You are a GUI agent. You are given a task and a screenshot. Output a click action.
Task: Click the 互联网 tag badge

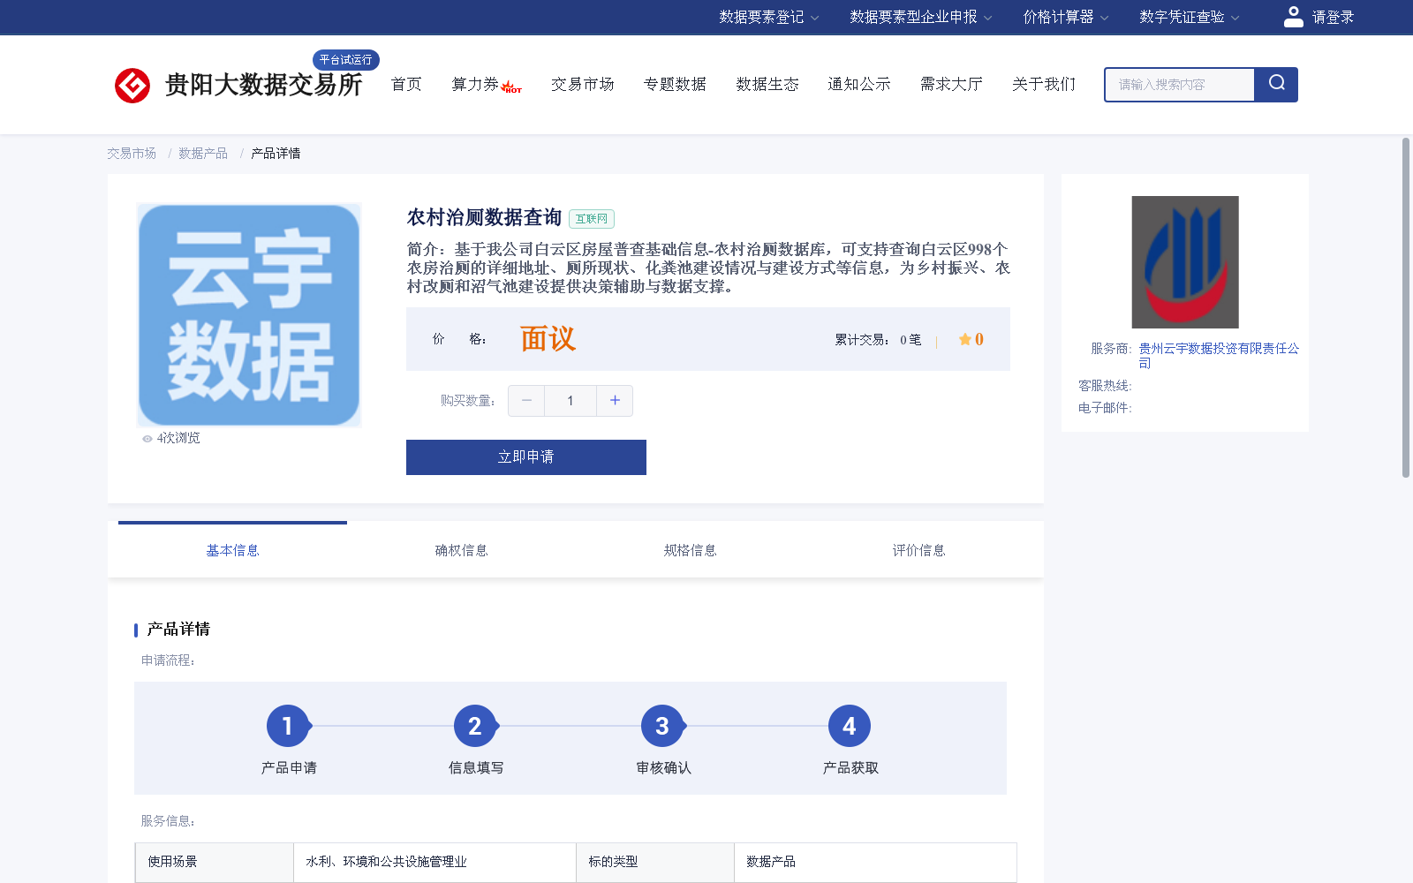[x=592, y=219]
